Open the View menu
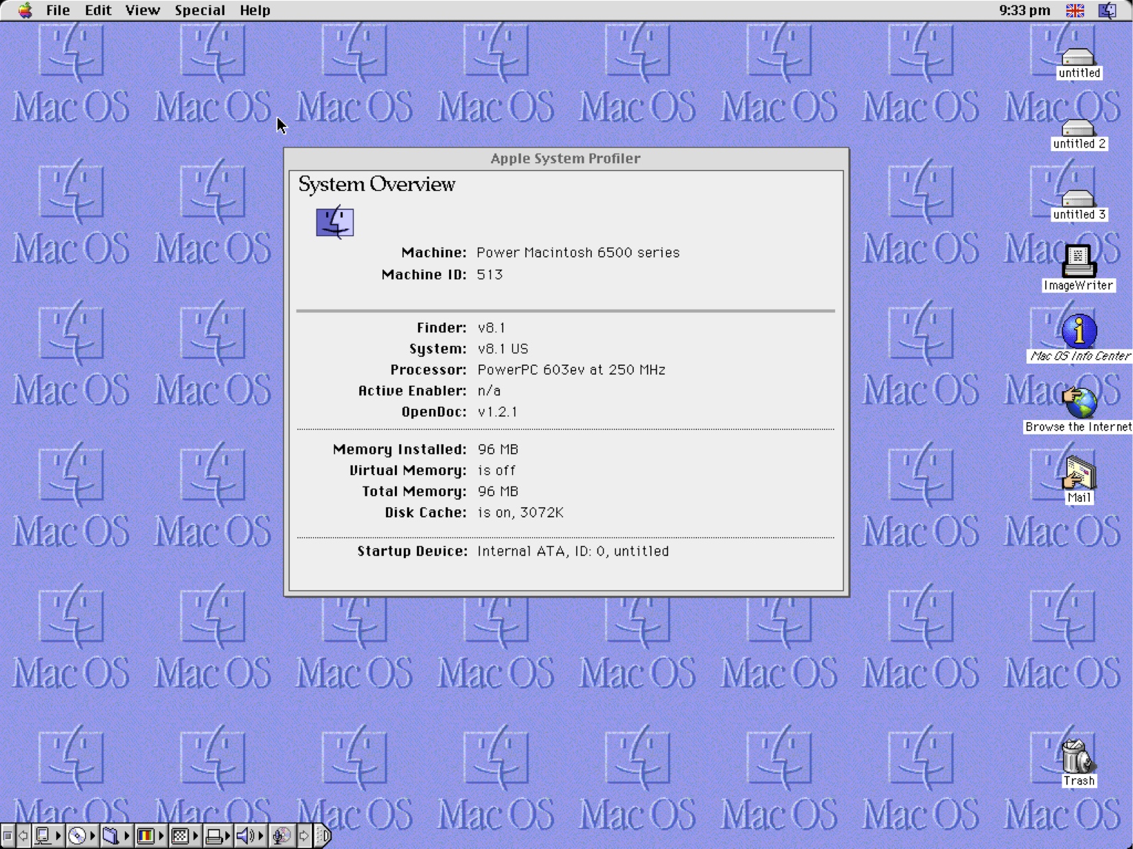The height and width of the screenshot is (849, 1133). [x=142, y=10]
